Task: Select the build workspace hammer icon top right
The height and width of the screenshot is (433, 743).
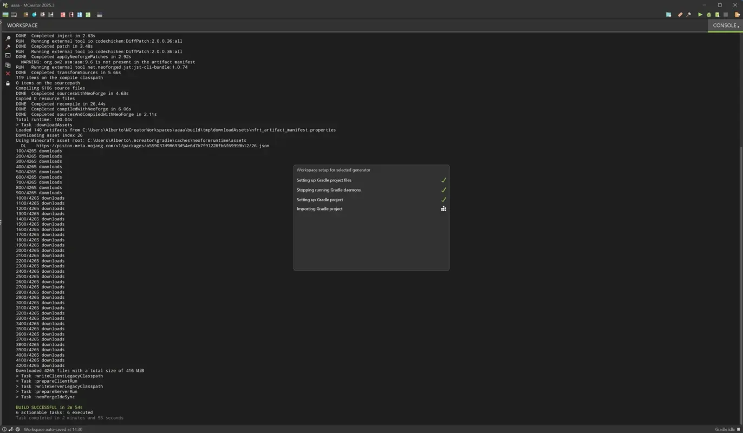Action: coord(688,15)
